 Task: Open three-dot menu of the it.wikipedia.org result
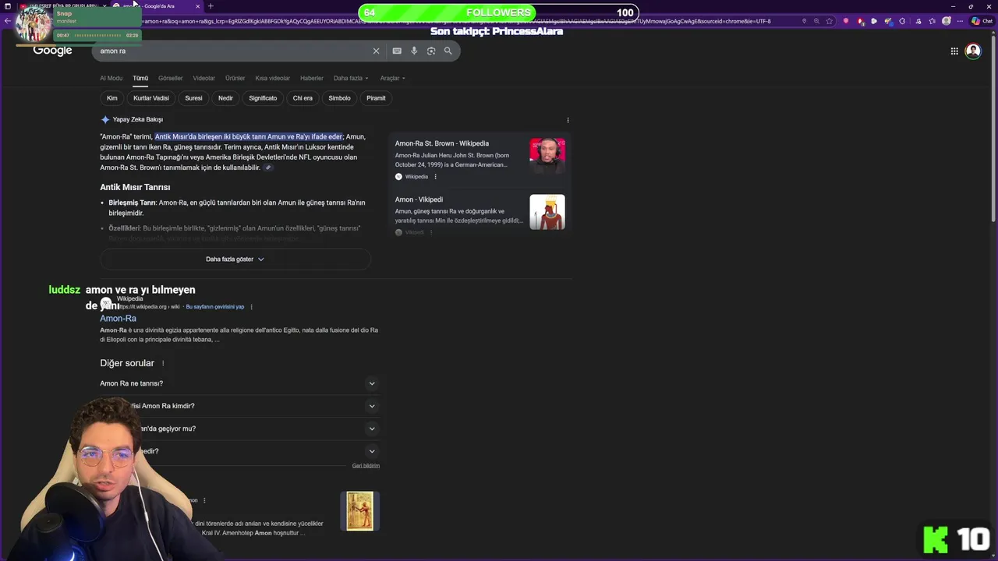pos(251,307)
